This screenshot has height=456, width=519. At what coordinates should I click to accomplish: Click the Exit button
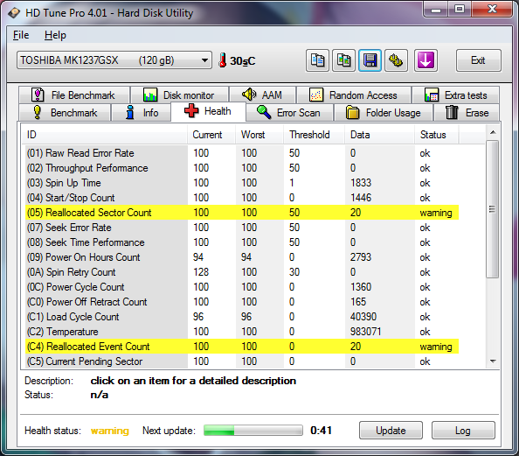478,60
